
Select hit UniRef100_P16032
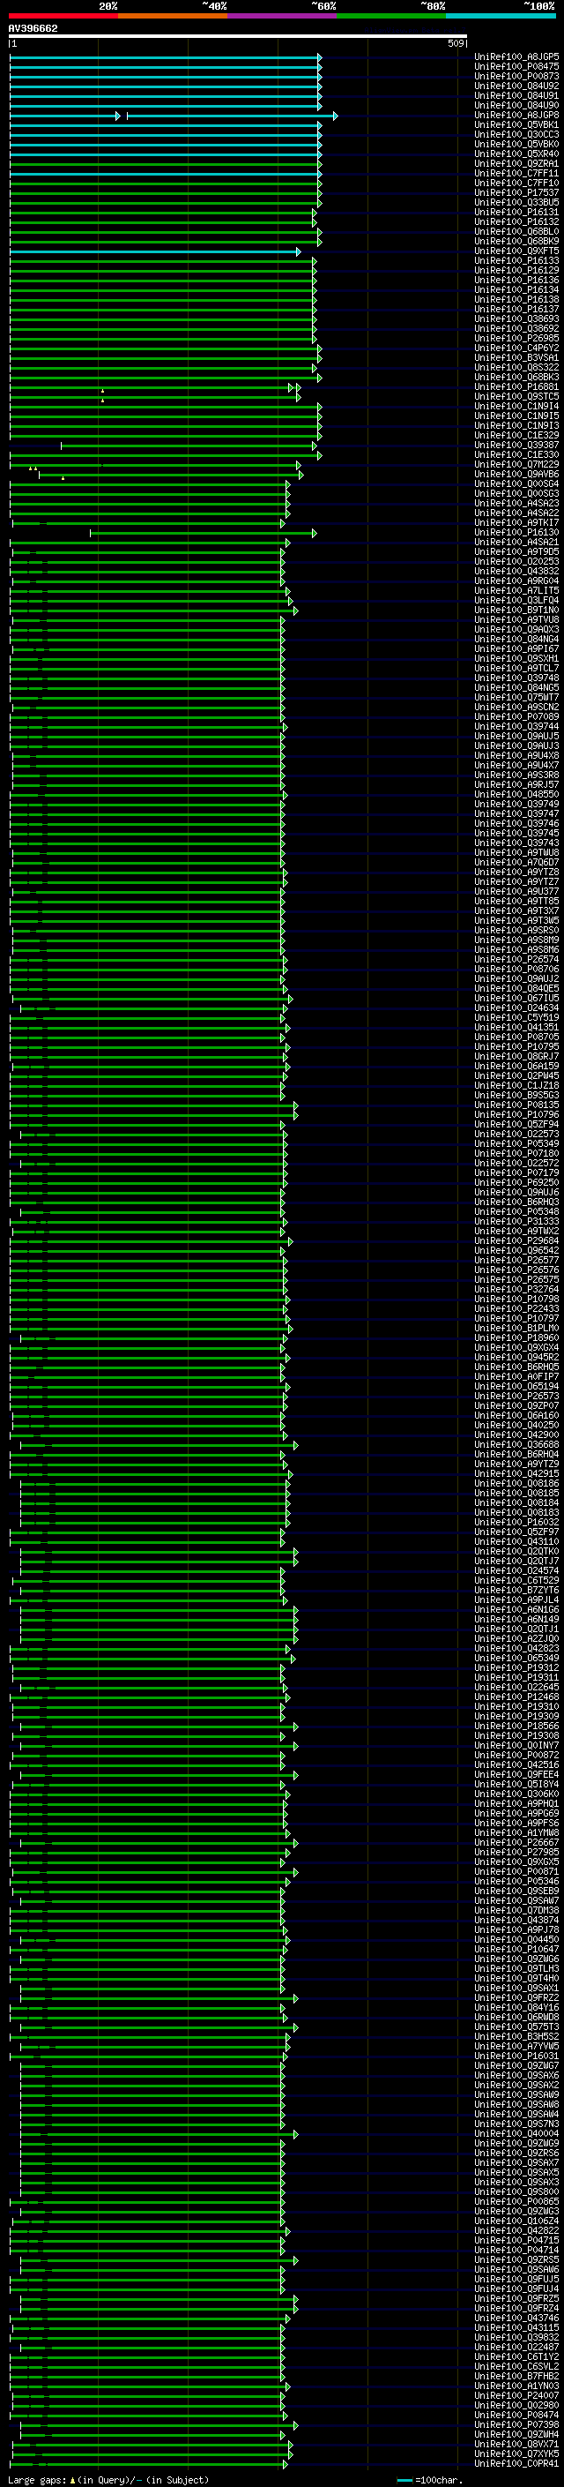(516, 1523)
